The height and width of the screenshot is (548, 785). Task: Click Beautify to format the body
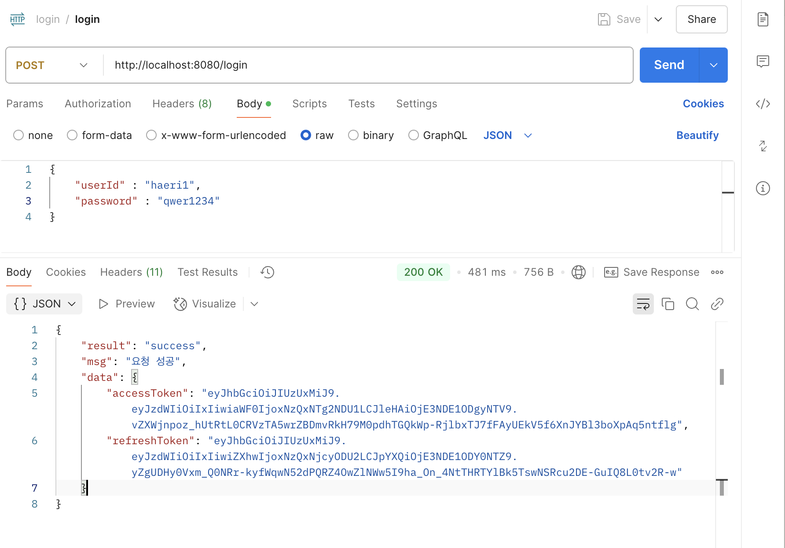(x=697, y=135)
